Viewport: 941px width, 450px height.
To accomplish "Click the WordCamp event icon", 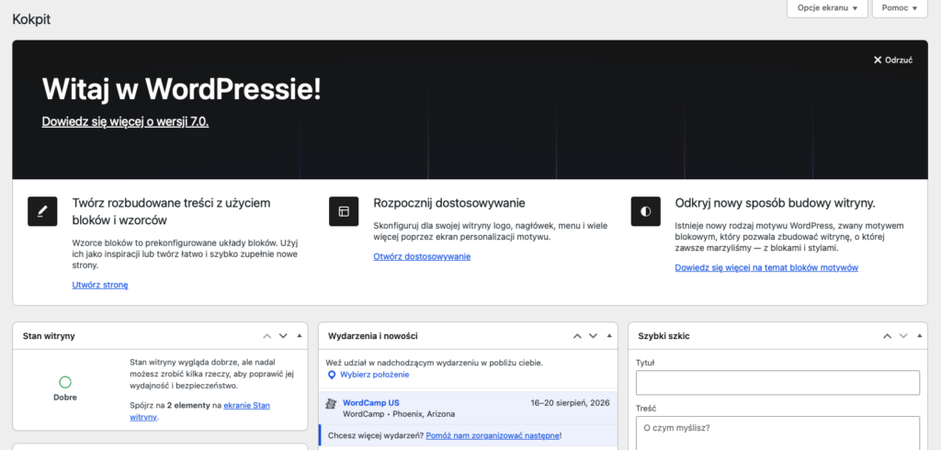I will [x=331, y=404].
